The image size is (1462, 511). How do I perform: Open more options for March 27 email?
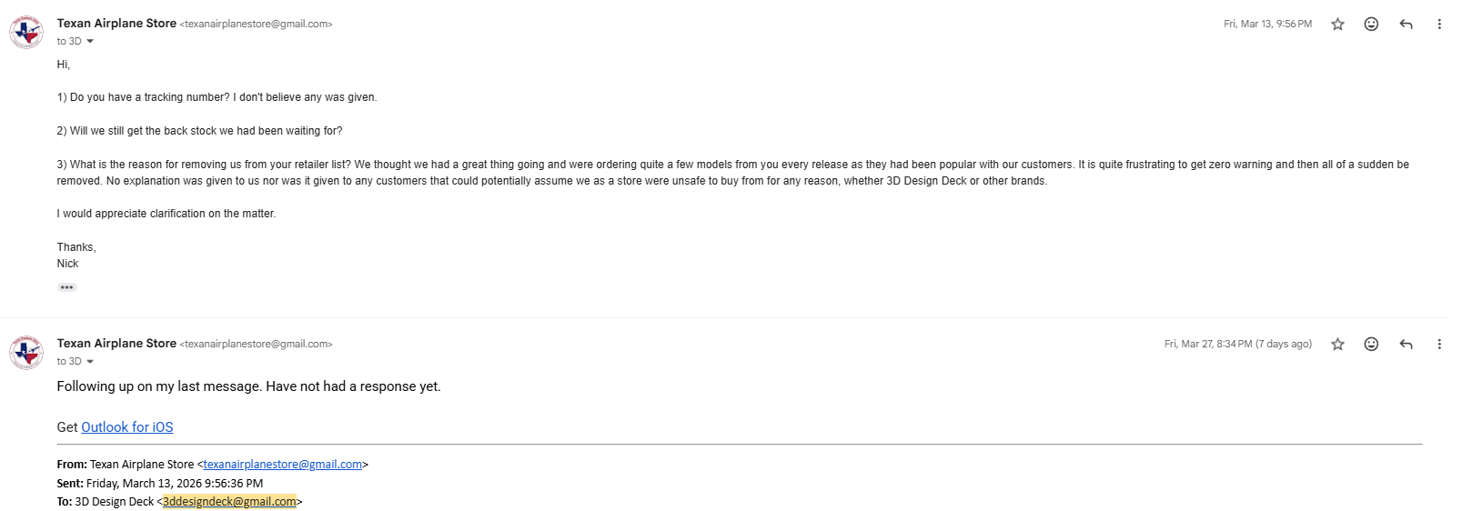[1439, 345]
